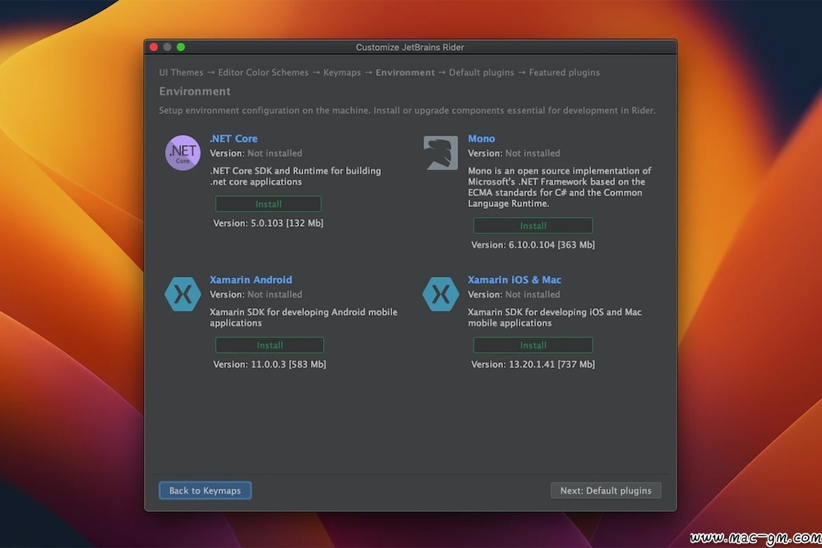Click 'Not installed' status under .NET Core
The image size is (822, 548).
[275, 153]
